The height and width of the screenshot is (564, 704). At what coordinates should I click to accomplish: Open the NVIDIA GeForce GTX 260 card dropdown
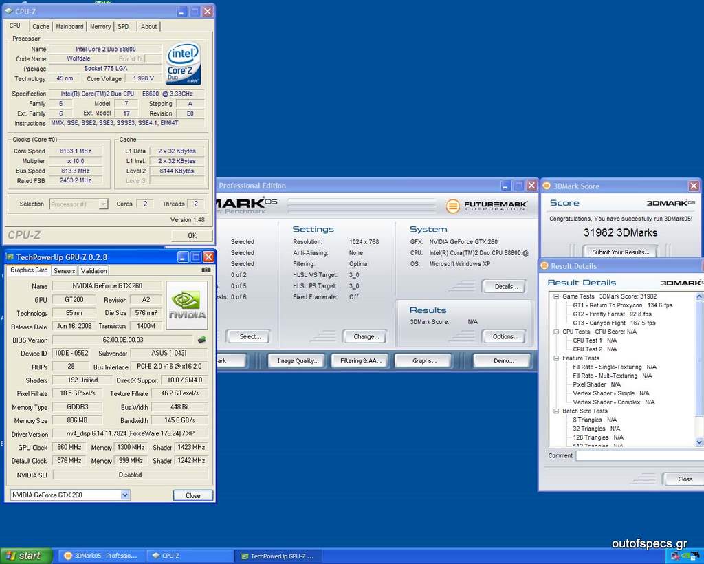pos(70,495)
